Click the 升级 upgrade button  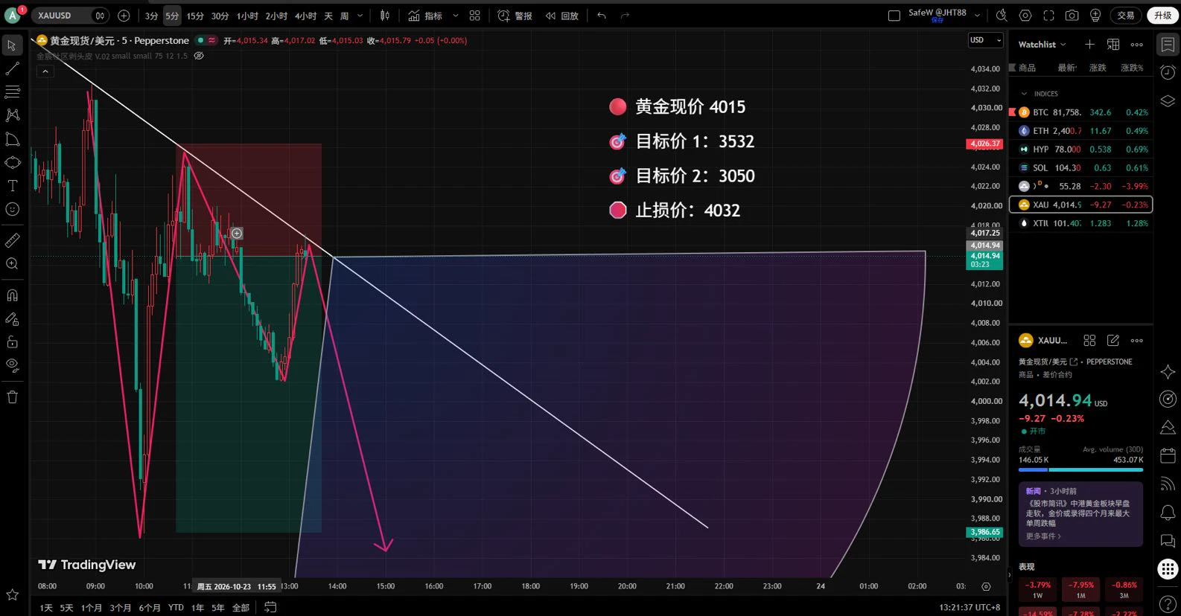click(x=1163, y=16)
